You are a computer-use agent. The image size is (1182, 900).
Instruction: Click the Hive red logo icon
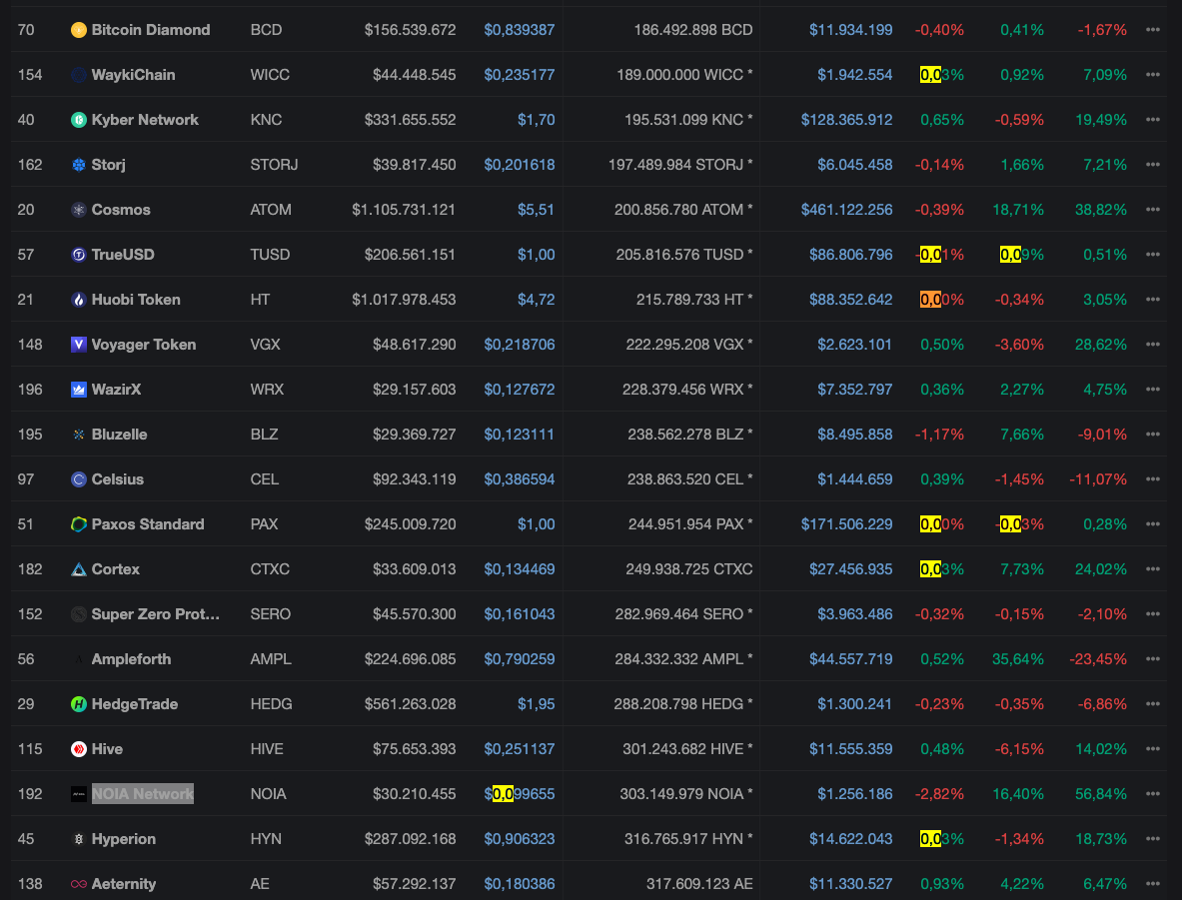[x=79, y=749]
